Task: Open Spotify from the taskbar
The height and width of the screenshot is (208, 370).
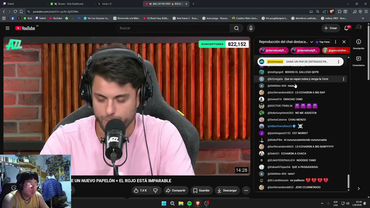Action: 189,203
